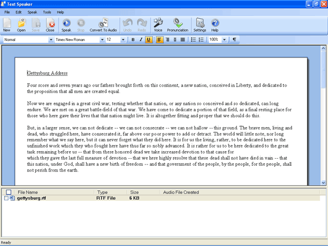Tick the select-all checkbox in file header
Image resolution: width=328 pixels, height=246 pixels.
(x=8, y=192)
